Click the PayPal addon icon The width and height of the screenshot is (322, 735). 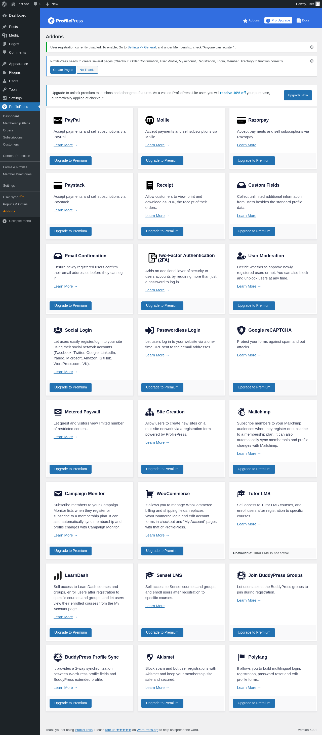58,120
